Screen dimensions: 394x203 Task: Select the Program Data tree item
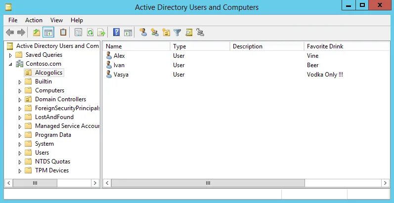pyautogui.click(x=53, y=135)
